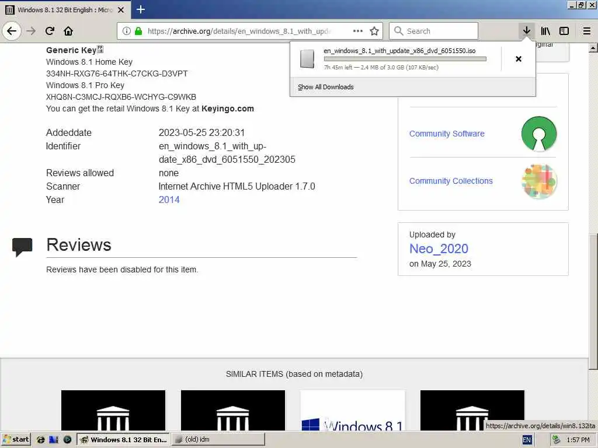Viewport: 598px width, 448px height.
Task: Open the page actions three-dot menu
Action: [x=358, y=31]
